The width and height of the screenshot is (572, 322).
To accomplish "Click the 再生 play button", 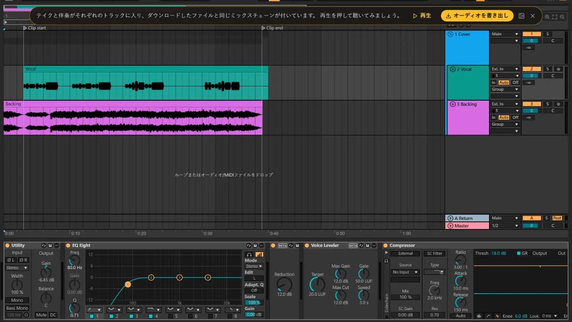I will click(422, 16).
